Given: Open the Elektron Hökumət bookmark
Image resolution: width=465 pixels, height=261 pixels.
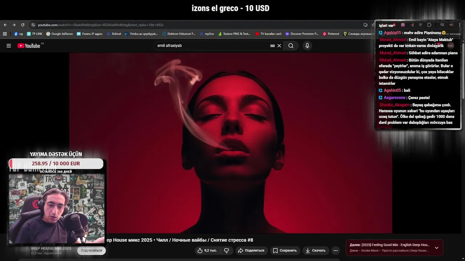Looking at the screenshot, I should click(179, 34).
